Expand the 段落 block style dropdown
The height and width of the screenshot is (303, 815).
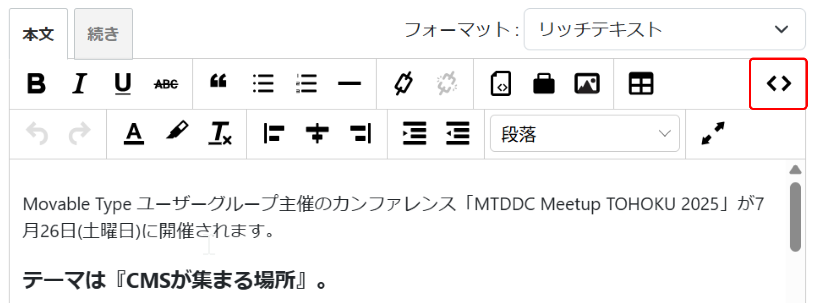pyautogui.click(x=585, y=134)
